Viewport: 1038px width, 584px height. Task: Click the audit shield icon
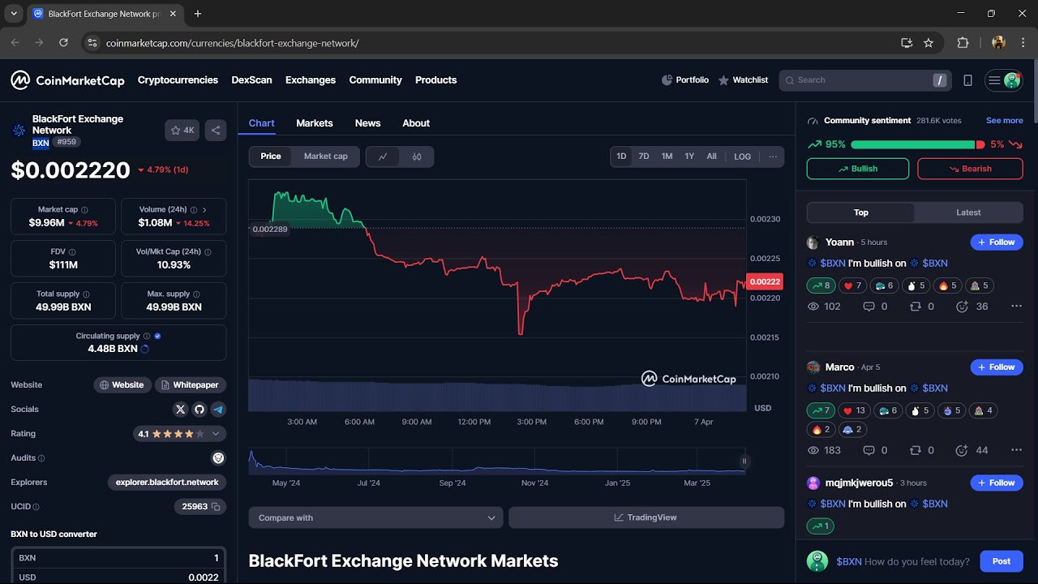[x=218, y=458]
